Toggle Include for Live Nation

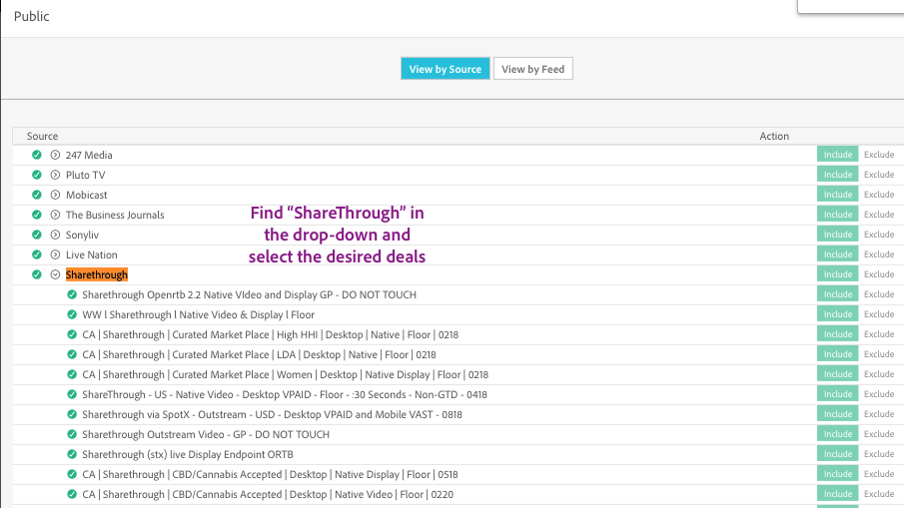[838, 254]
